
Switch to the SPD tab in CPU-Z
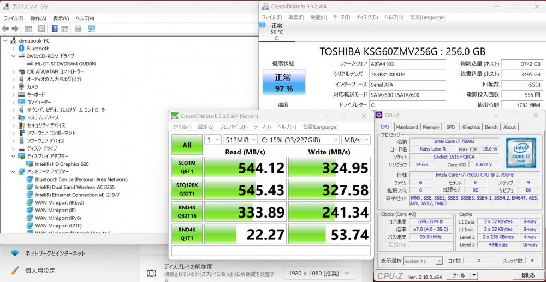(450, 127)
